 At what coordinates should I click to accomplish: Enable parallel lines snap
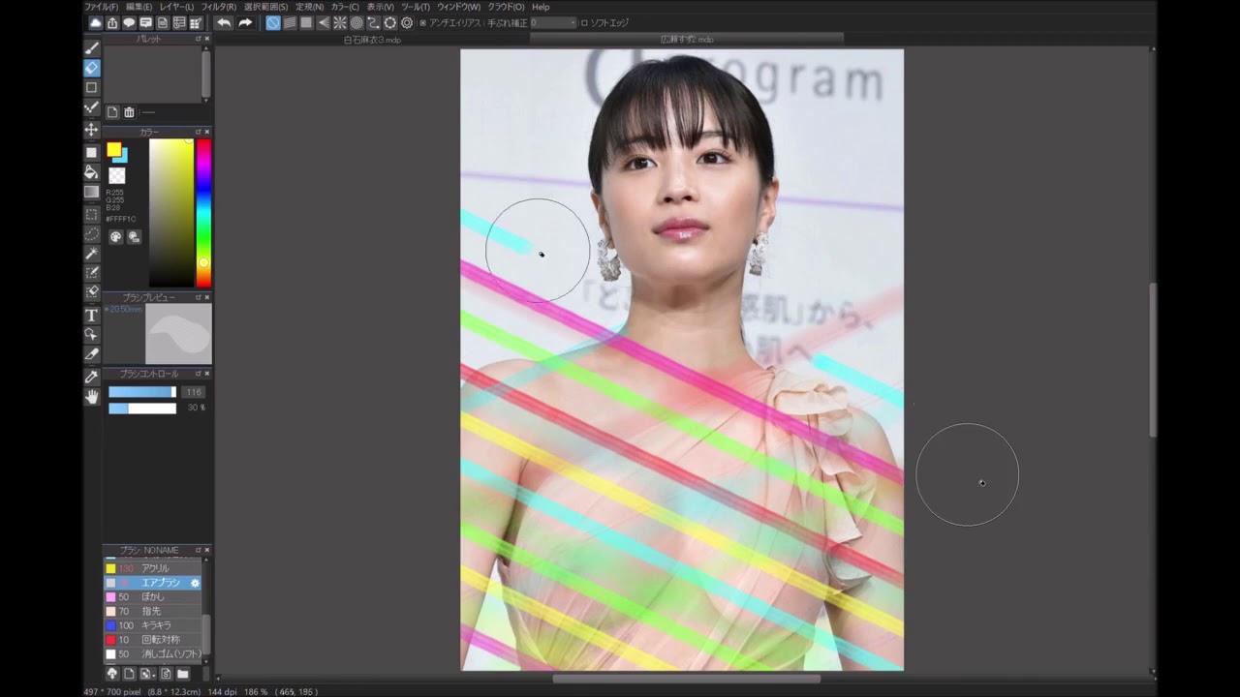coord(290,23)
